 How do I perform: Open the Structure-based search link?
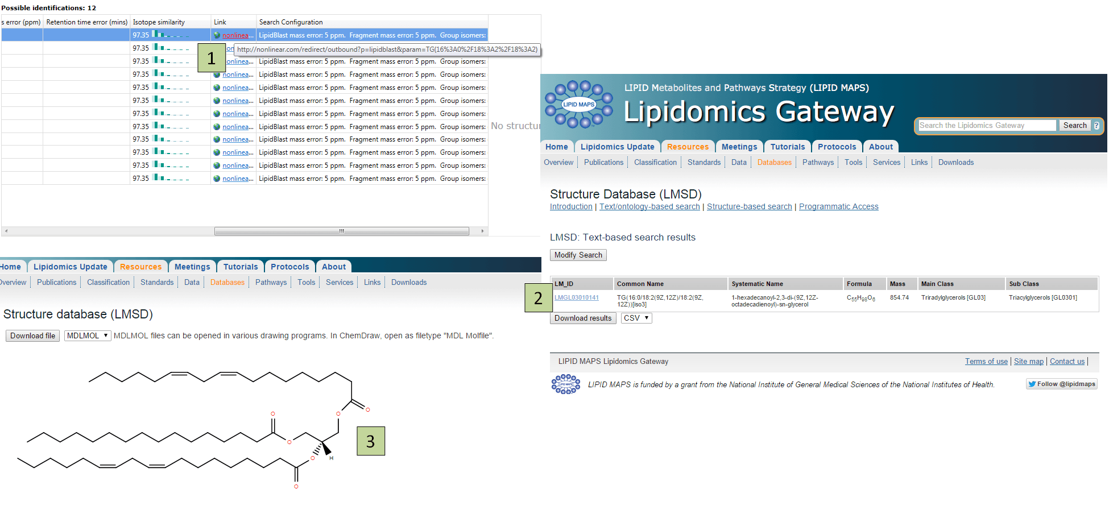click(749, 207)
